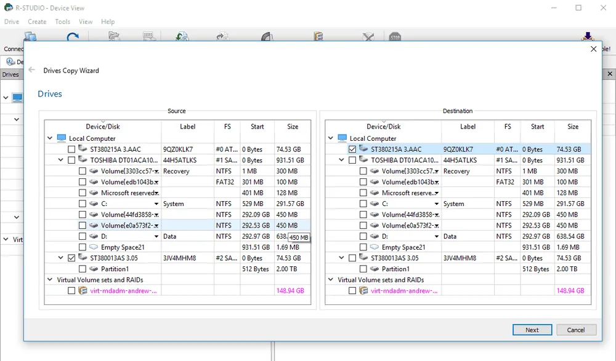Click source Recovery volume icon
This screenshot has width=616, height=361.
[94, 171]
